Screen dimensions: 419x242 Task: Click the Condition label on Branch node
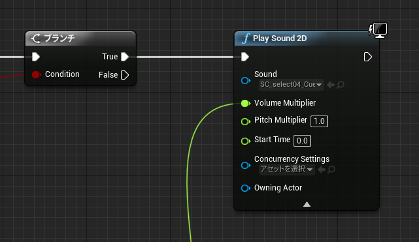coord(62,74)
